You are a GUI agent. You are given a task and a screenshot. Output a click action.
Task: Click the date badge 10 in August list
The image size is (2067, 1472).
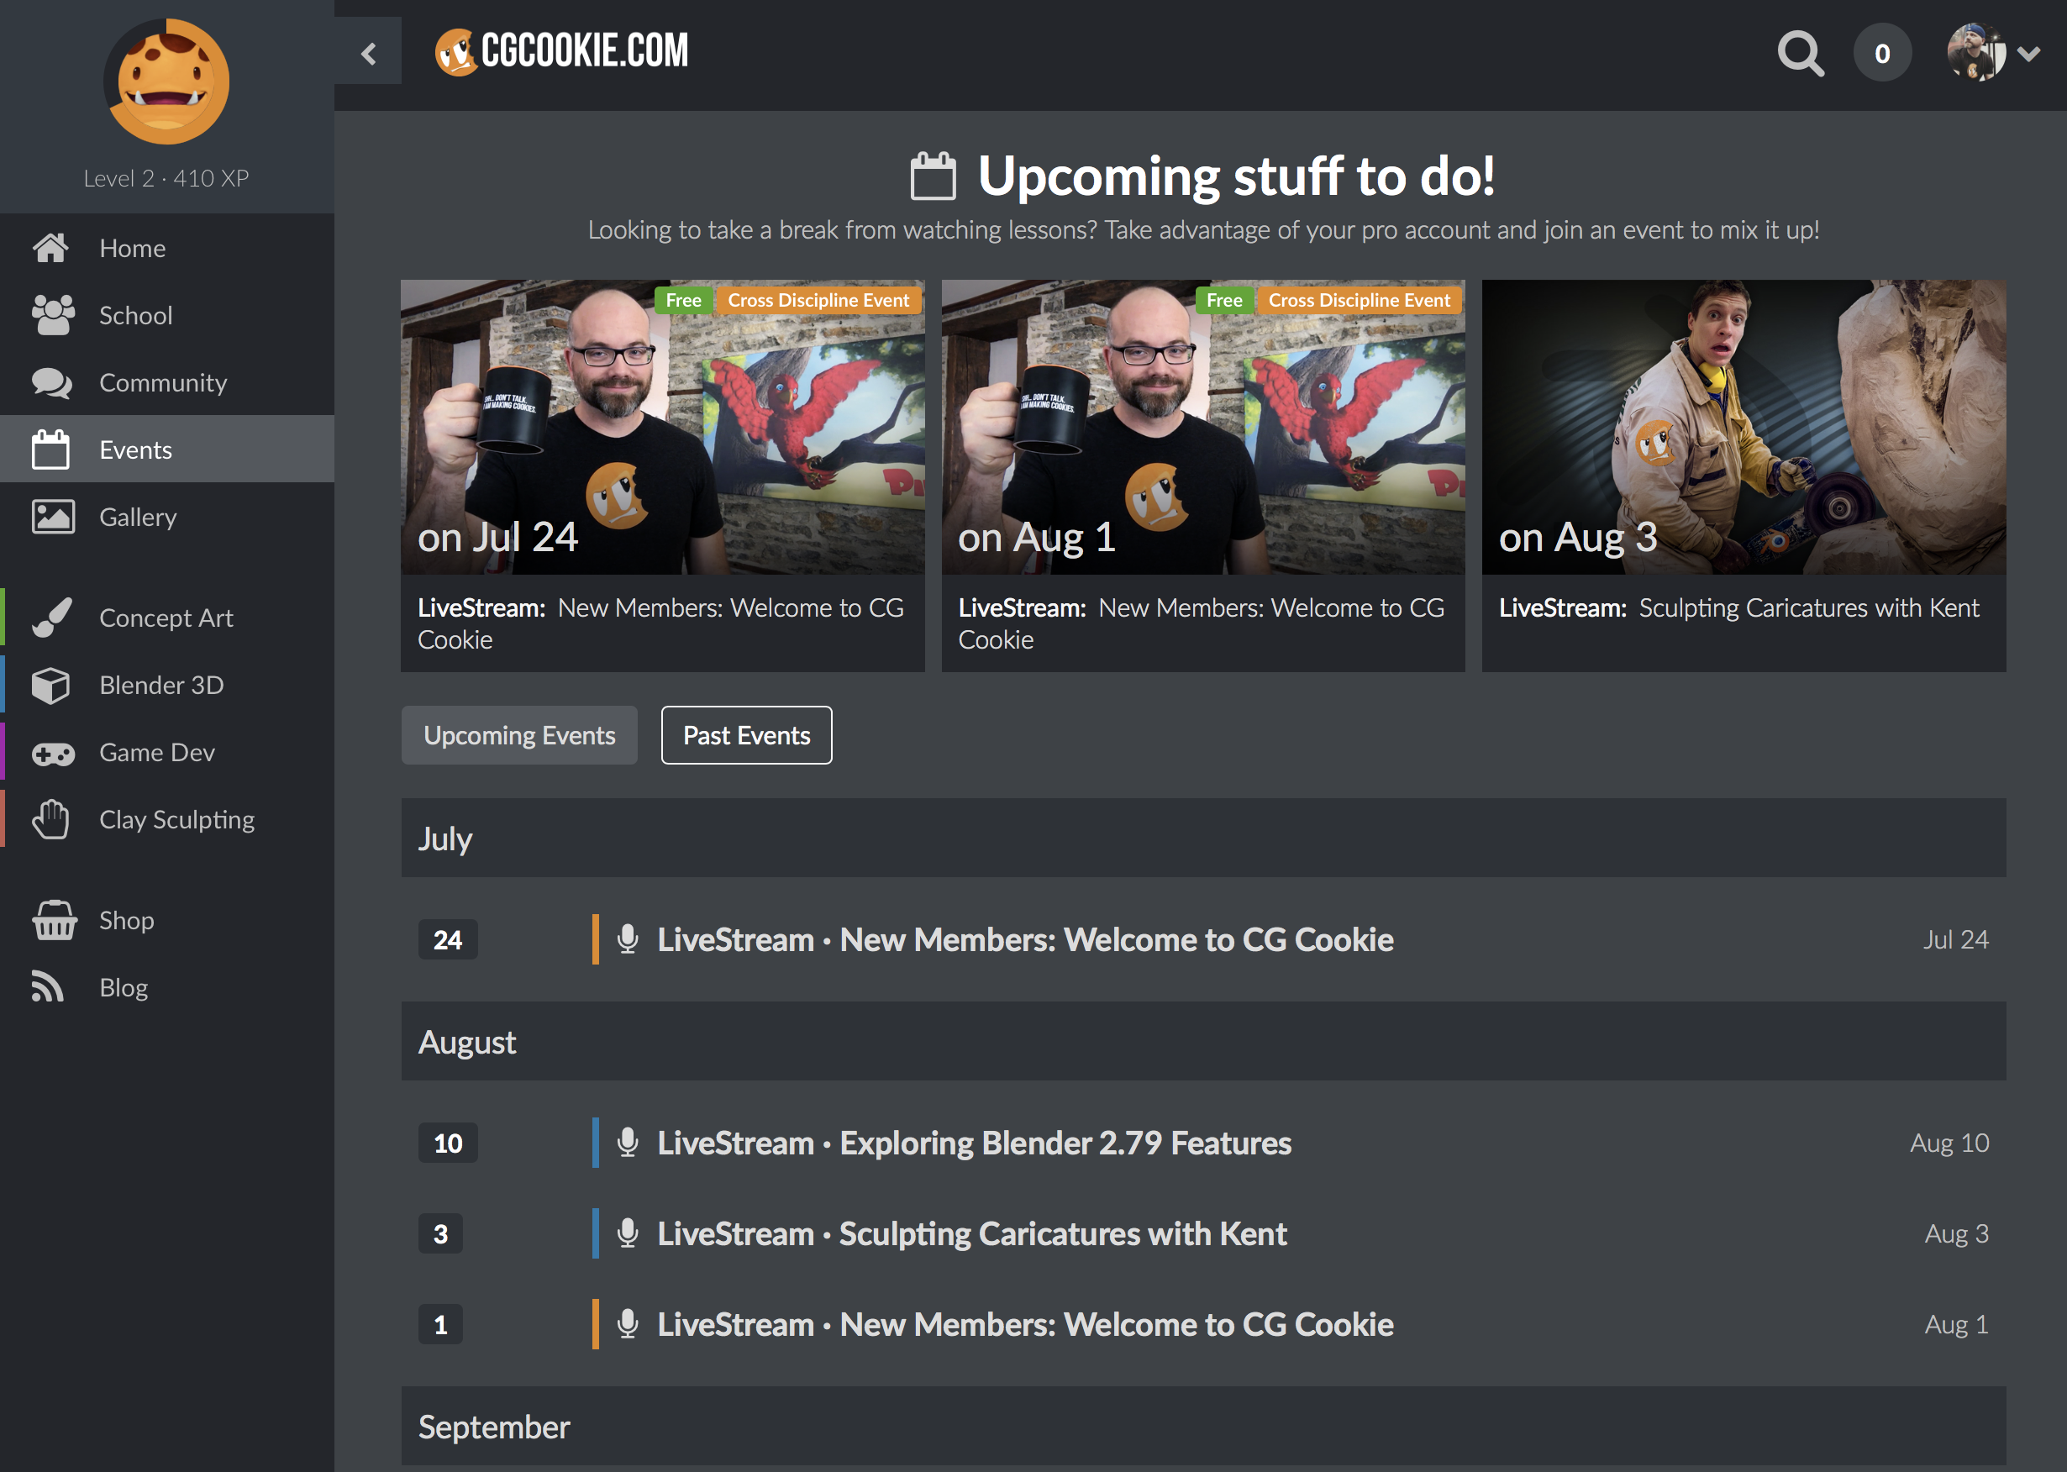click(448, 1142)
